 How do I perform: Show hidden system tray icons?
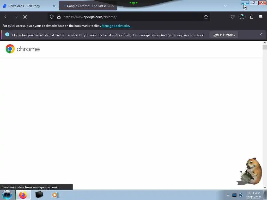click(x=228, y=195)
